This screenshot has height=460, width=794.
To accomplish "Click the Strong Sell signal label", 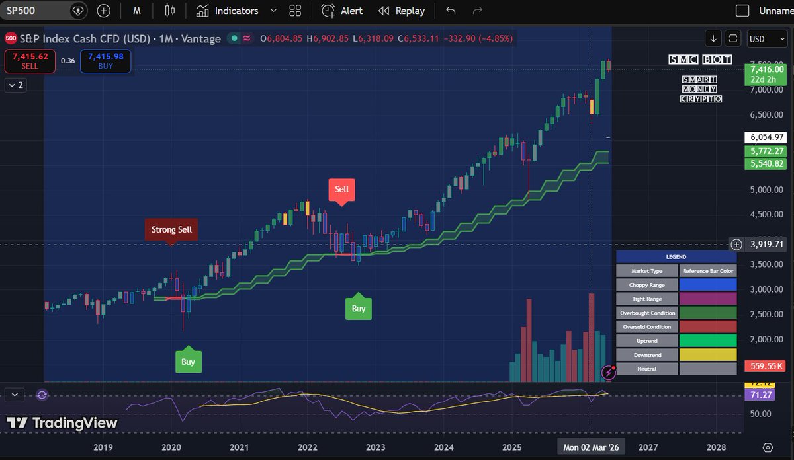I will (x=171, y=230).
